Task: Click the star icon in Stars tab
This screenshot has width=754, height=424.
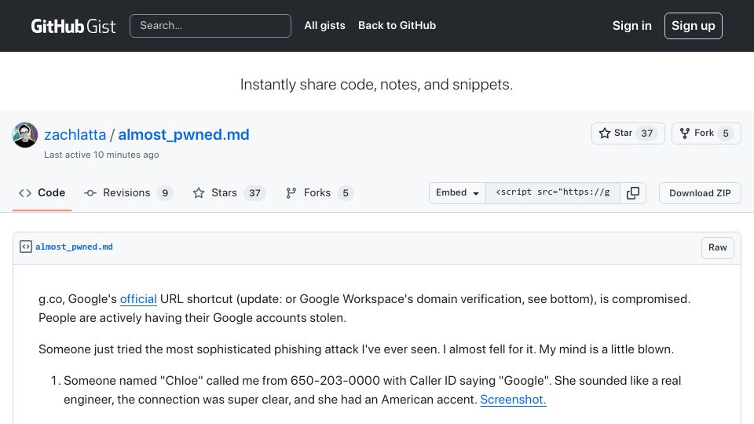Action: pyautogui.click(x=199, y=193)
